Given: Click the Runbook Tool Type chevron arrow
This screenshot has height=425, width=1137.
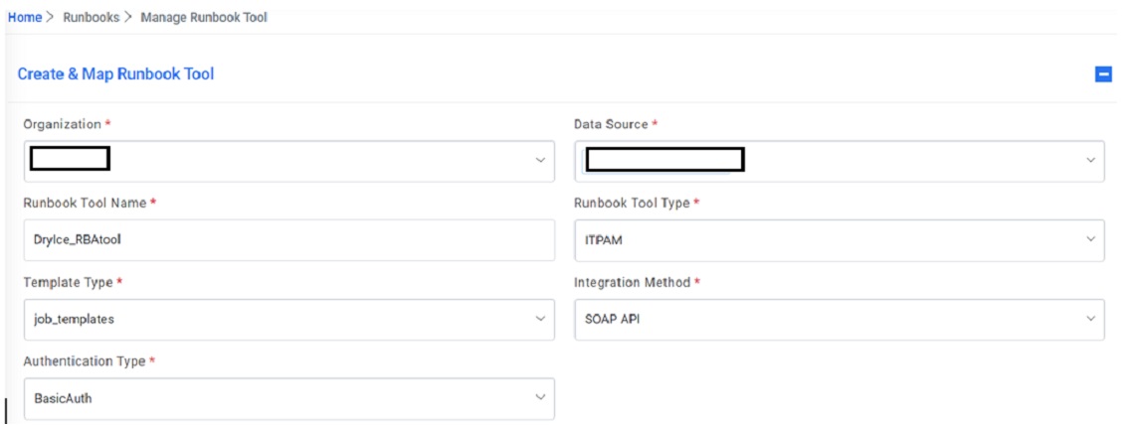Looking at the screenshot, I should coord(1090,239).
